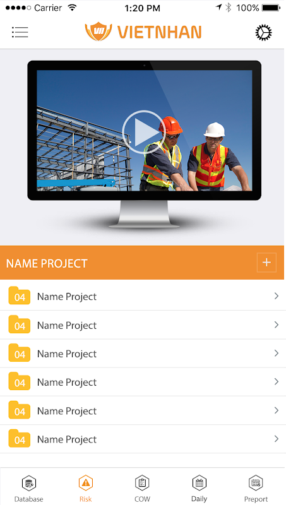Open settings via the gear icon
Screen dimensions: 286x505
[263, 33]
